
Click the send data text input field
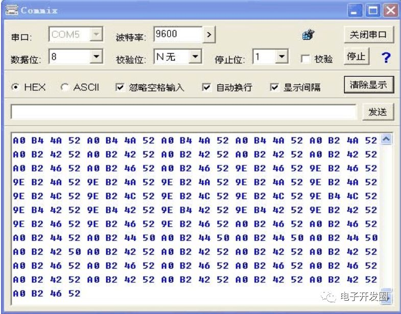183,112
